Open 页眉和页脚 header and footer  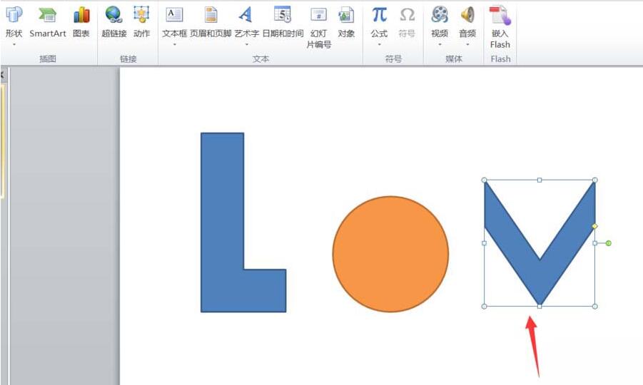click(211, 23)
